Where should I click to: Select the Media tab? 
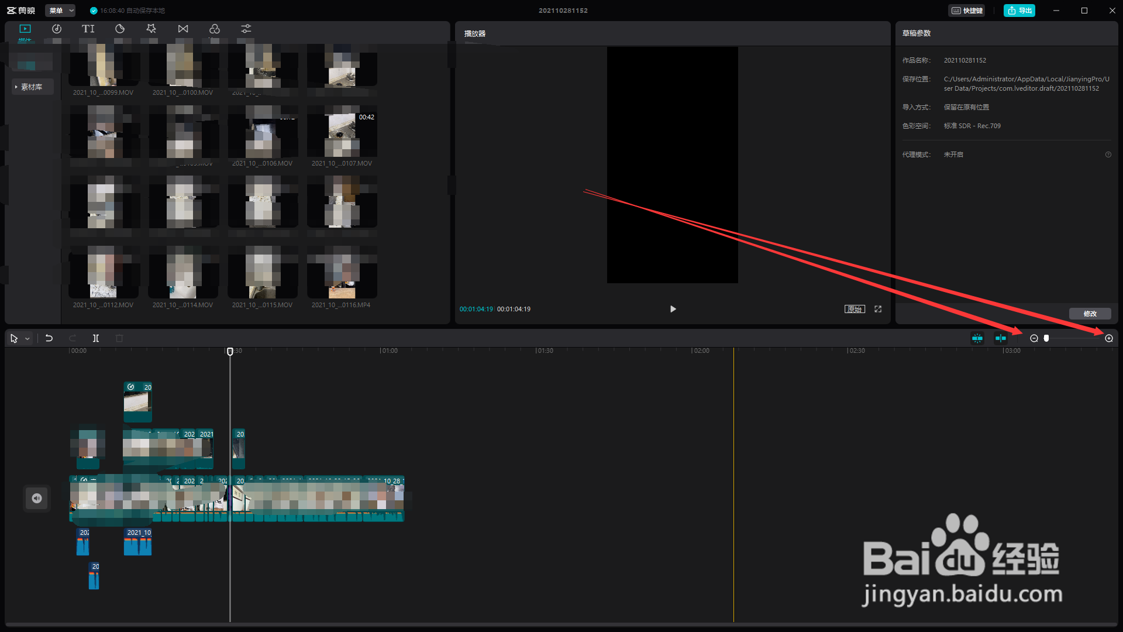coord(25,30)
